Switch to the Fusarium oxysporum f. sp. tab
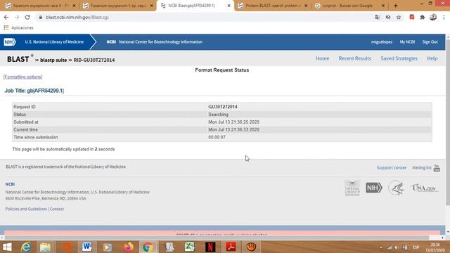The width and height of the screenshot is (450, 253). [117, 6]
